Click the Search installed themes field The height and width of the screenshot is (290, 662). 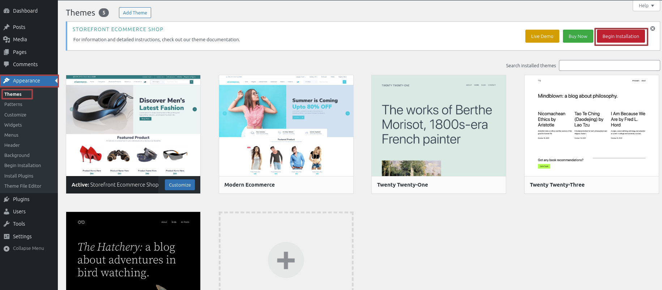(x=609, y=65)
